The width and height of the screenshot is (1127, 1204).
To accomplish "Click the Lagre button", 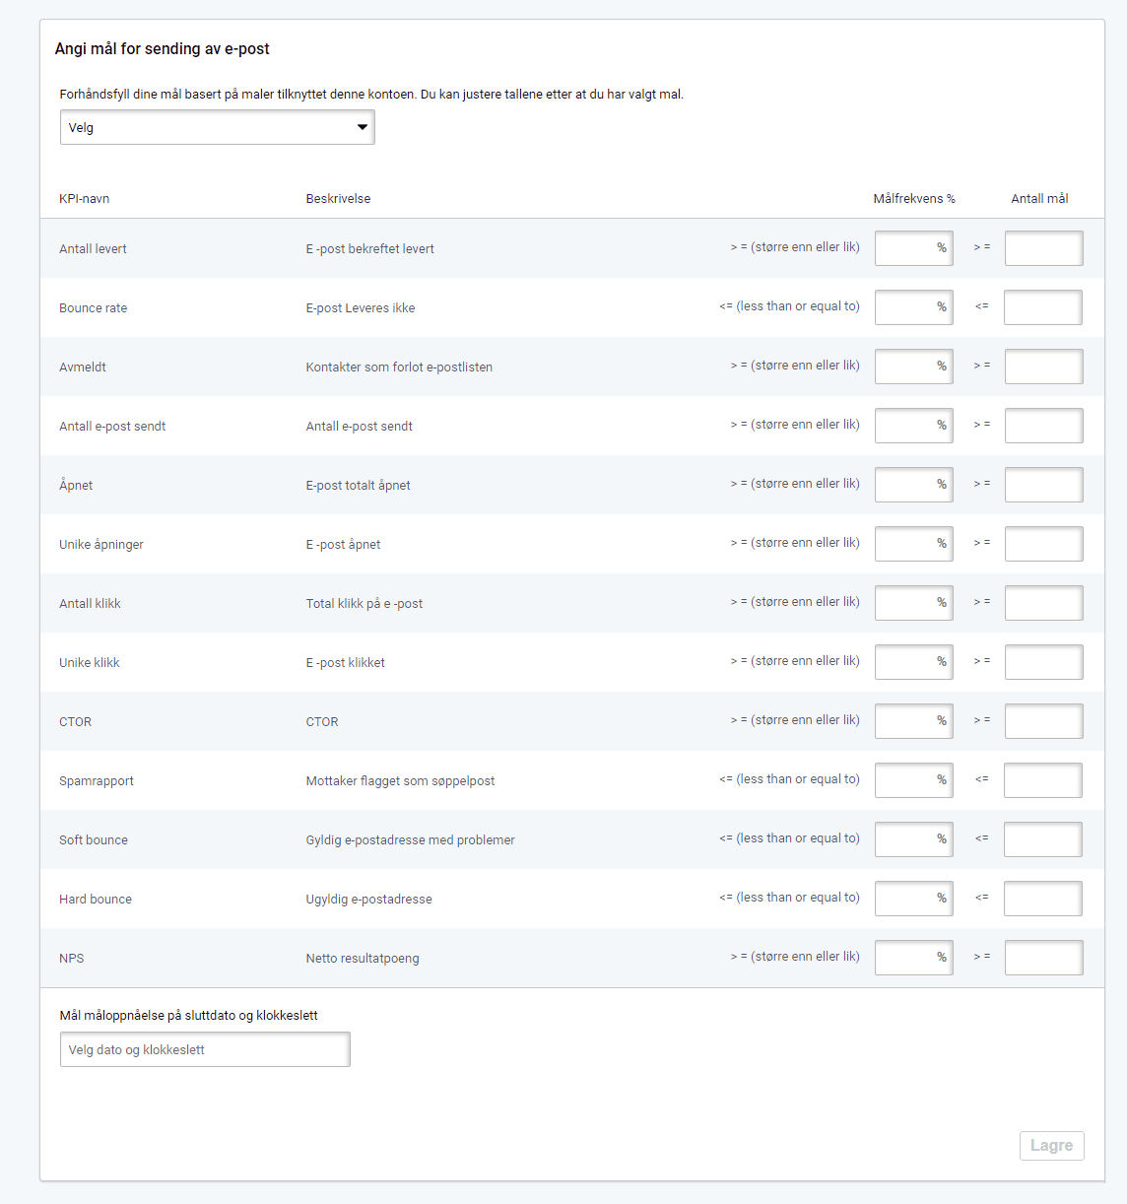I will pos(1051,1145).
